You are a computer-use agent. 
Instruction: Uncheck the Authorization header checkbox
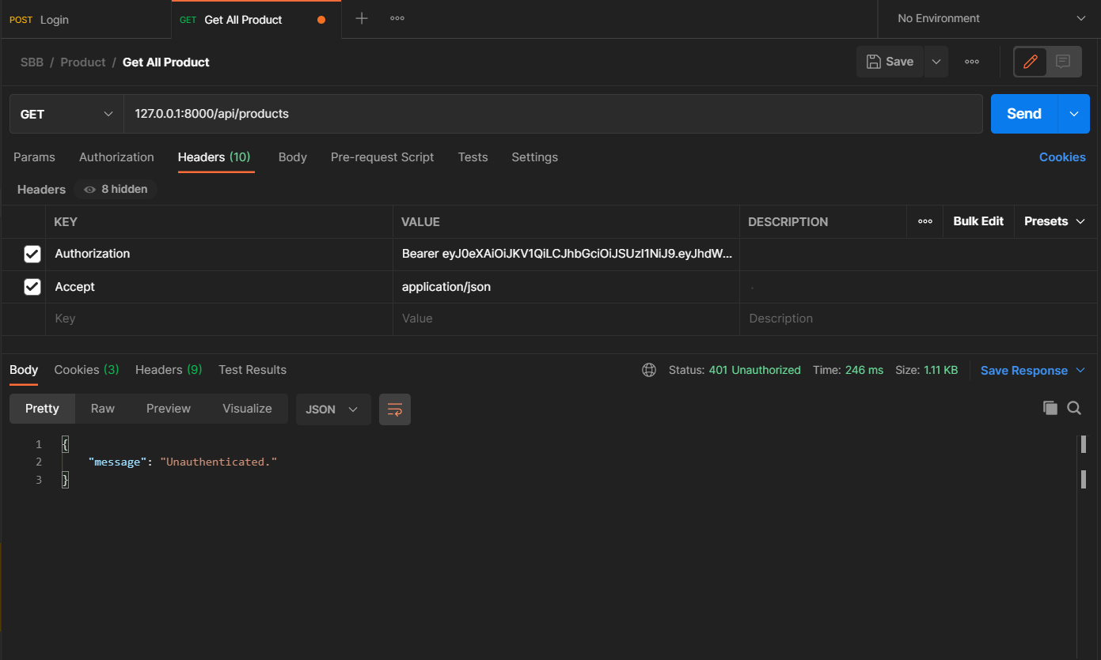pyautogui.click(x=32, y=254)
